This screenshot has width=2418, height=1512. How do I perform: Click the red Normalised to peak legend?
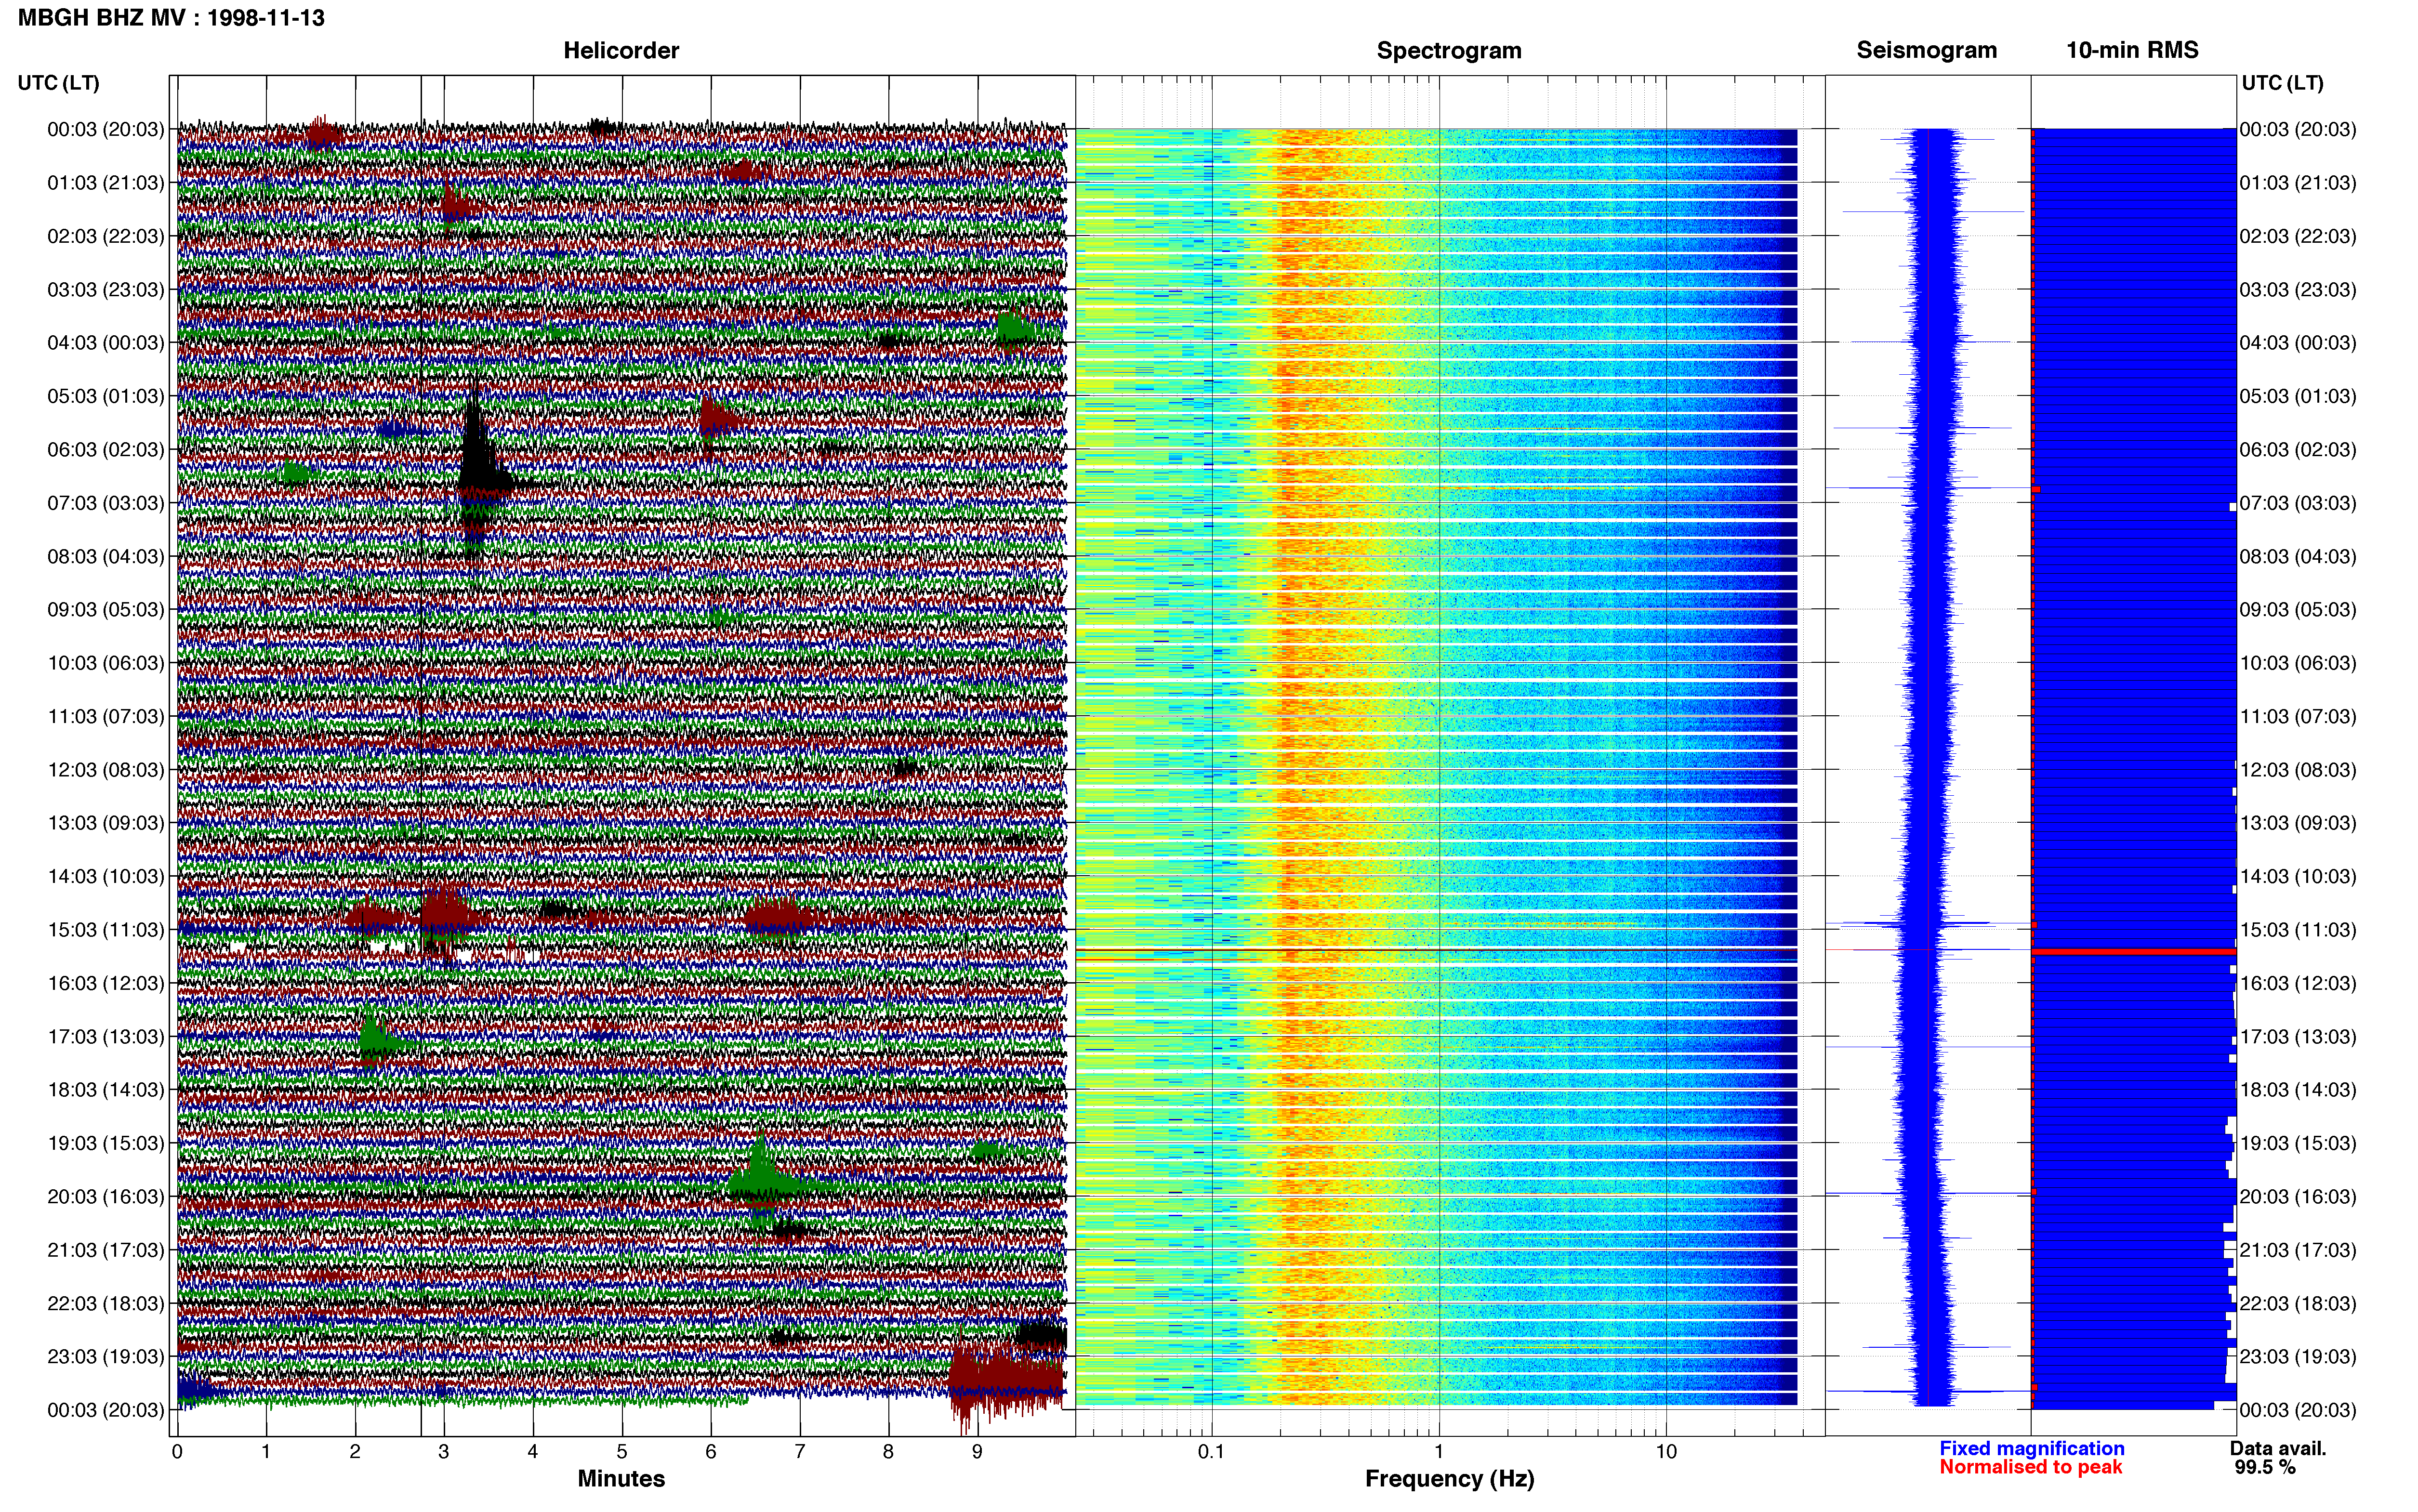[x=2030, y=1467]
